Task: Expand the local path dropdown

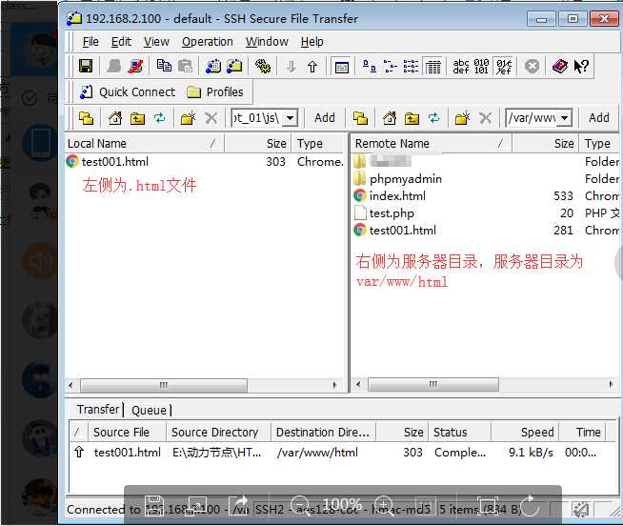Action: (x=291, y=118)
